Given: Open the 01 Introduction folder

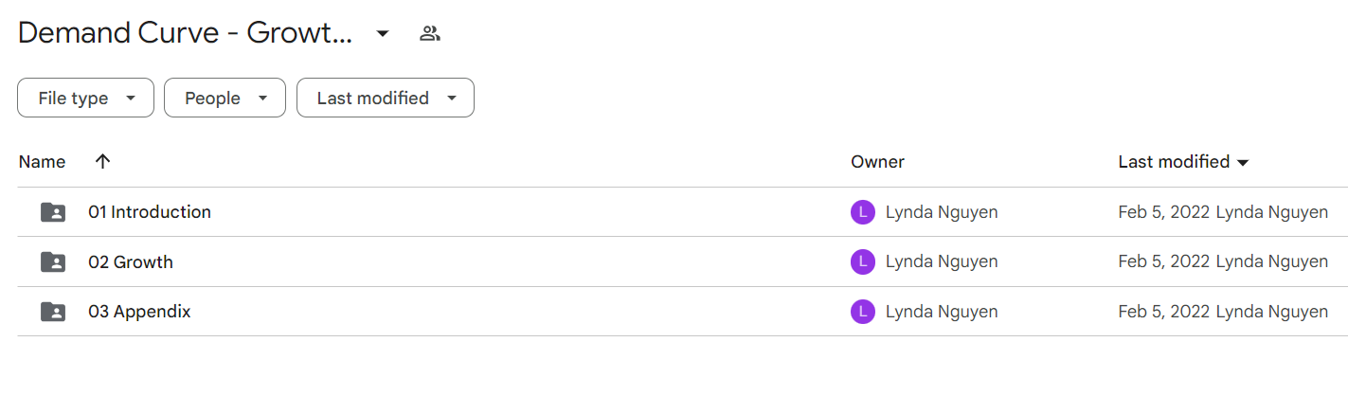Looking at the screenshot, I should tap(150, 212).
